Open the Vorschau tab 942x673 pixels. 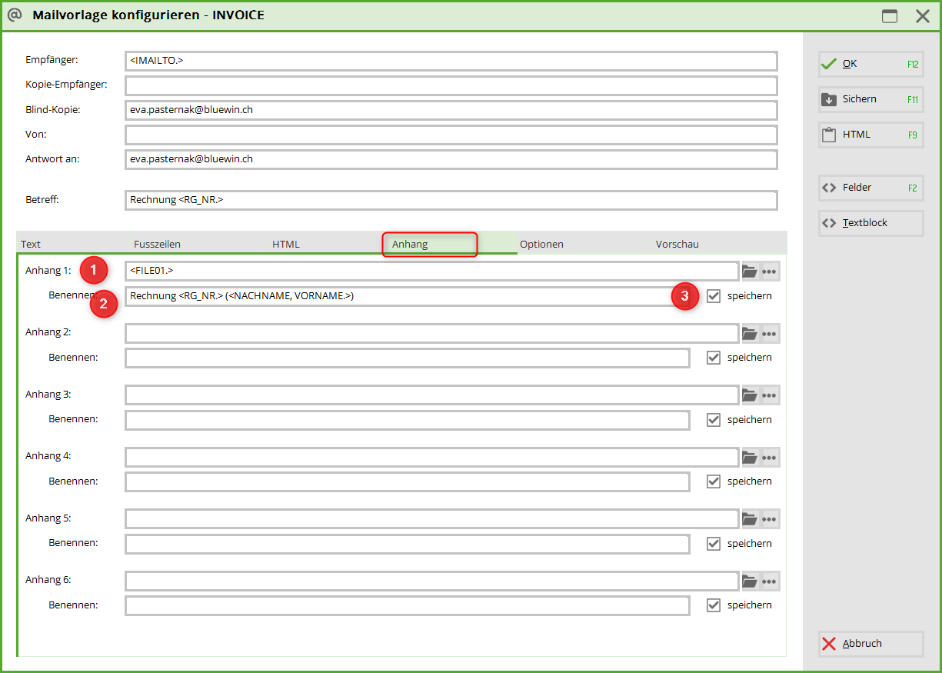tap(677, 245)
